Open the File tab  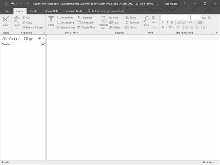(7, 11)
